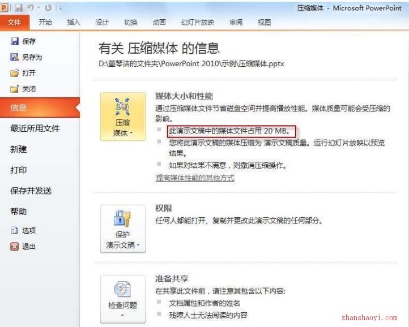
Task: Select 打印 in the sidebar
Action: pyautogui.click(x=19, y=170)
